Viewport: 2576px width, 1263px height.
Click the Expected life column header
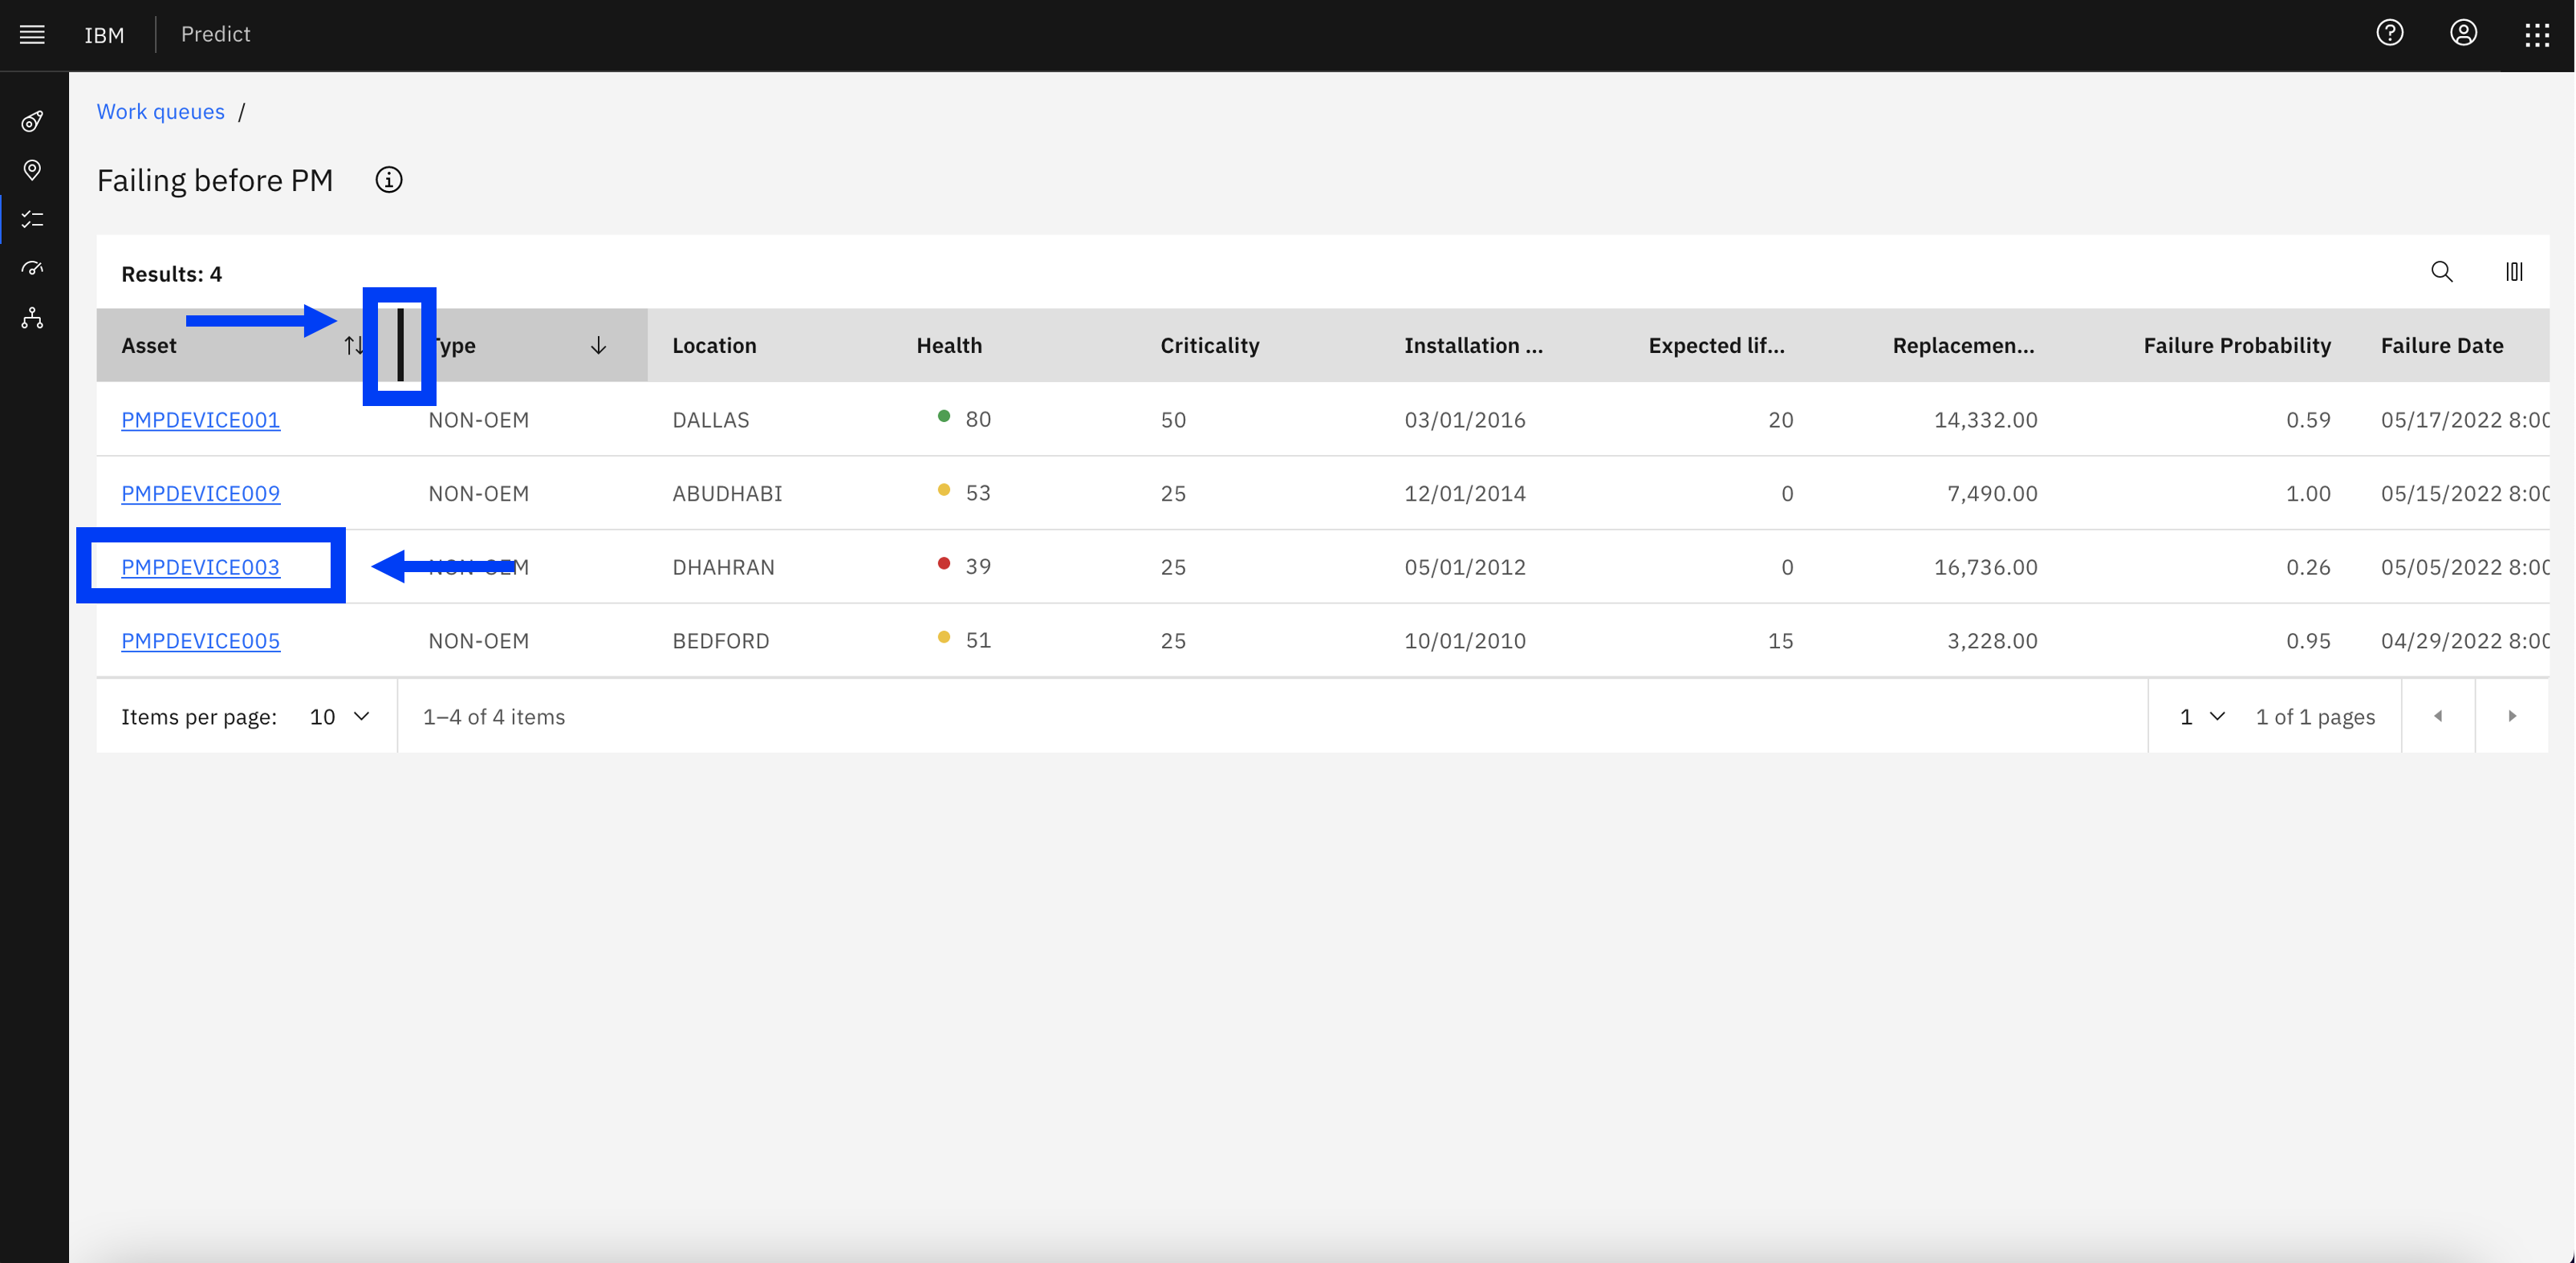point(1716,346)
